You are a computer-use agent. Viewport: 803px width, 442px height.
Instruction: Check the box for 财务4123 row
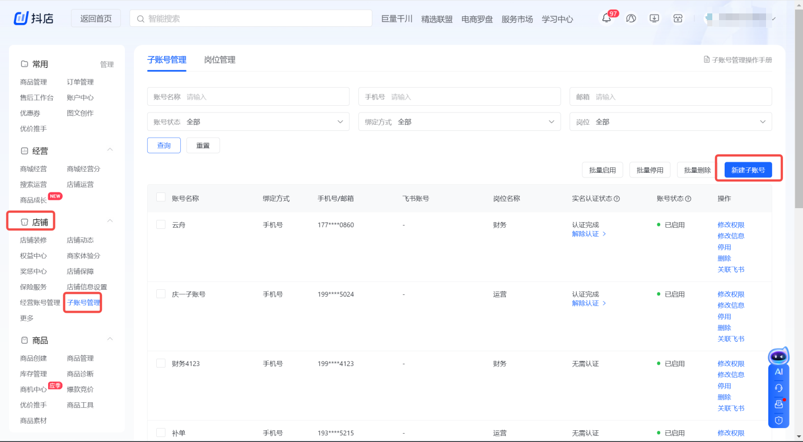coord(161,363)
